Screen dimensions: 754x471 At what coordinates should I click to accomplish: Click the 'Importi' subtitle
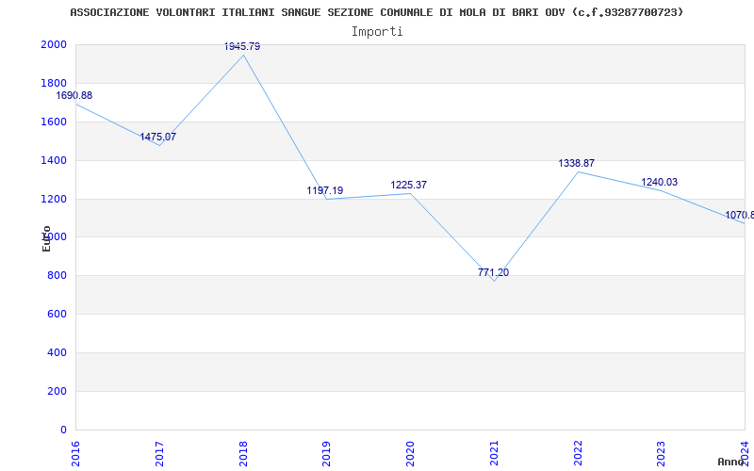(377, 32)
